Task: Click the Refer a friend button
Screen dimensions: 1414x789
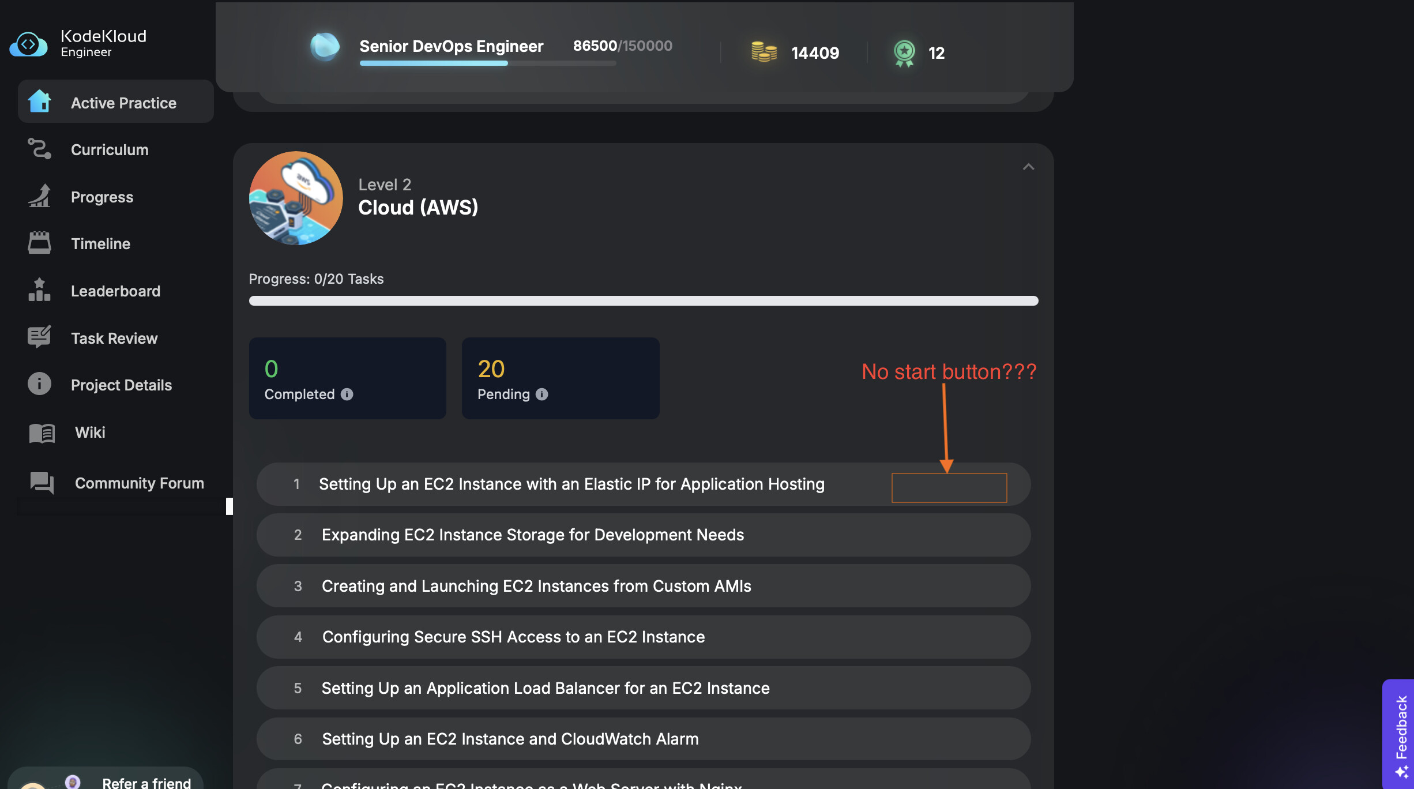Action: click(146, 782)
